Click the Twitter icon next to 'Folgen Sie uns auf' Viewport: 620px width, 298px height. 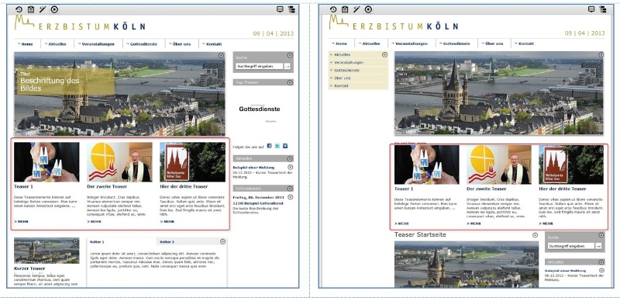[x=277, y=146]
